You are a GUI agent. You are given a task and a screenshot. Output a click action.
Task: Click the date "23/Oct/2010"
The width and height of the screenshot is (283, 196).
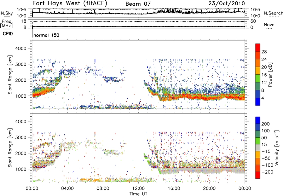tap(227, 4)
